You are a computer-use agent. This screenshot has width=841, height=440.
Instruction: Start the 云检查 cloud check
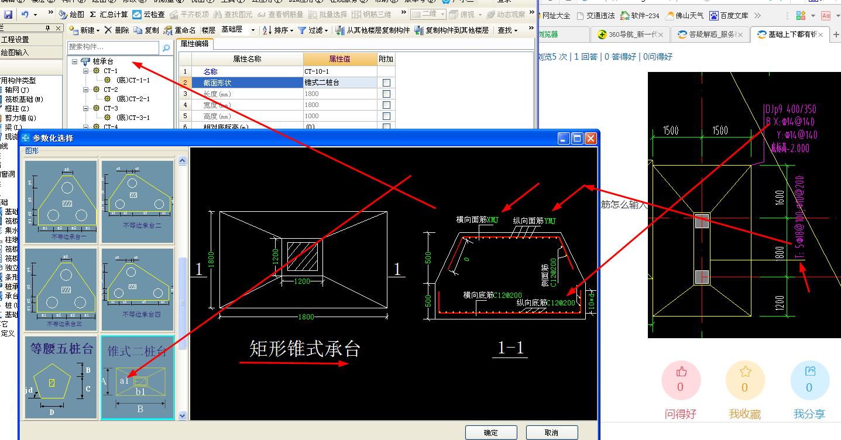tap(149, 15)
